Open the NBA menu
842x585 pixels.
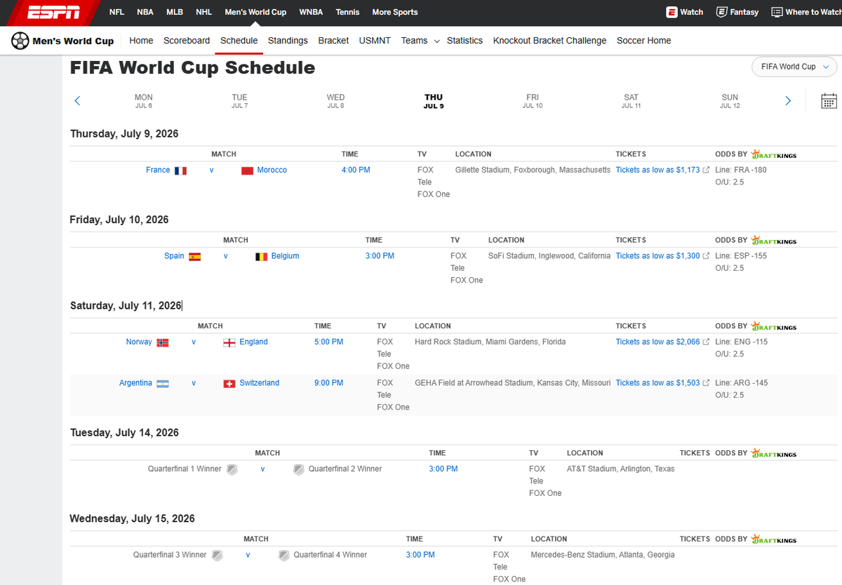pos(145,12)
